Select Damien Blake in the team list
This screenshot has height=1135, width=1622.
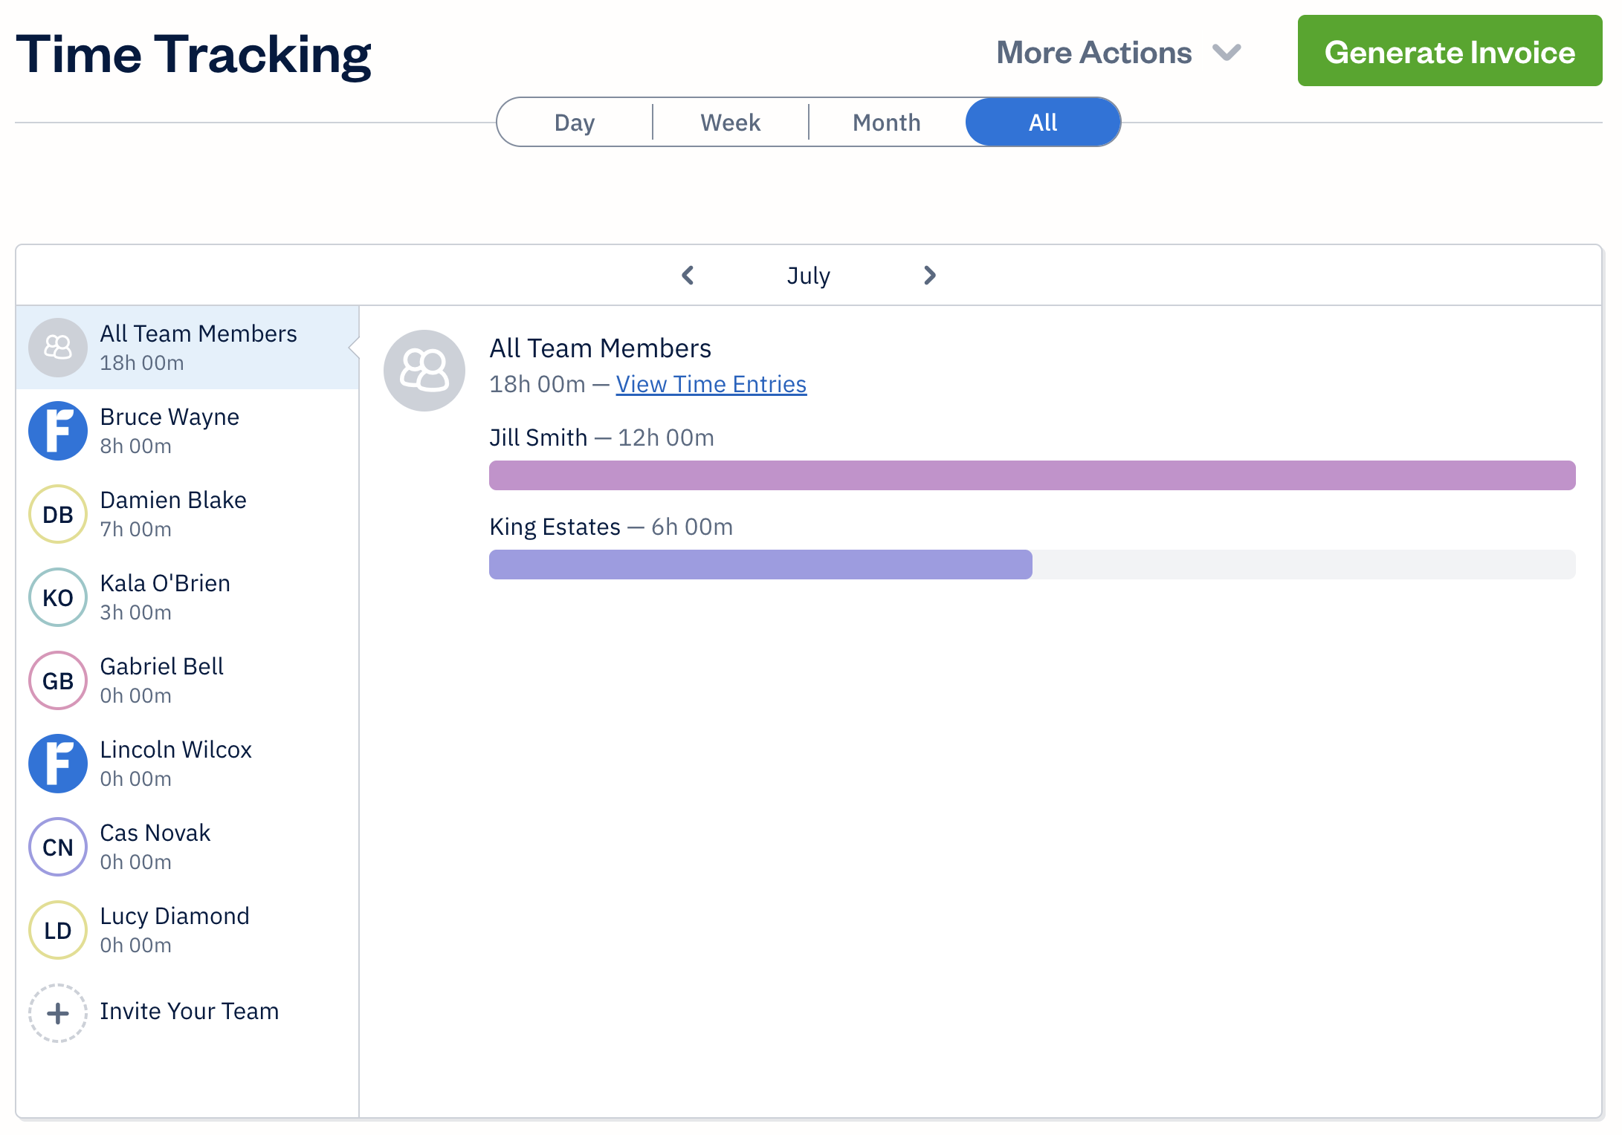(187, 513)
